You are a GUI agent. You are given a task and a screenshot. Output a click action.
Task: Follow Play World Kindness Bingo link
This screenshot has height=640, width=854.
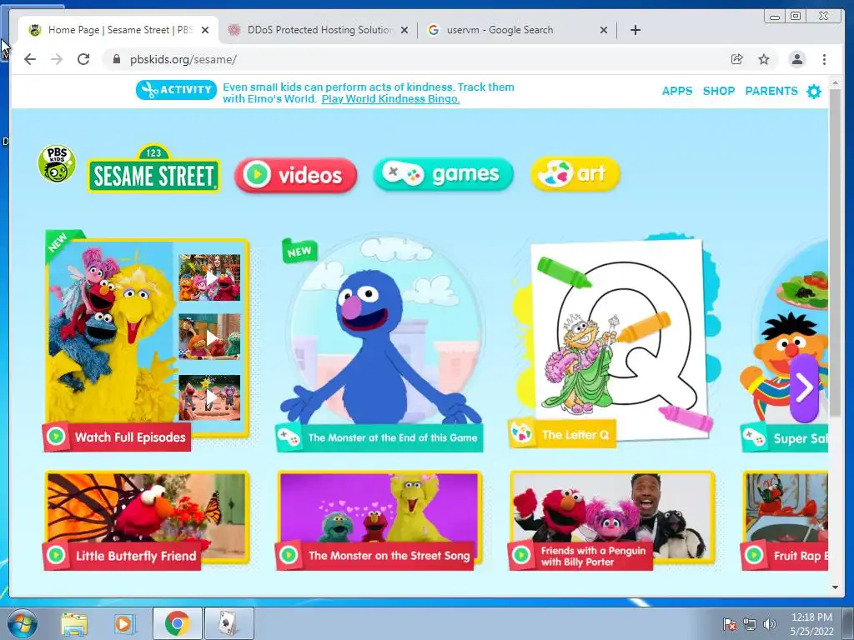tap(390, 99)
